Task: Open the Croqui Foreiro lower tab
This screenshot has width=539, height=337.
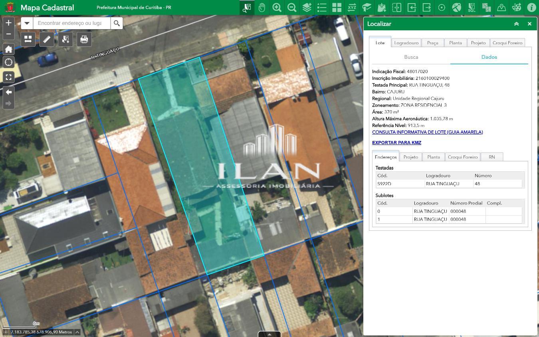Action: [x=462, y=157]
